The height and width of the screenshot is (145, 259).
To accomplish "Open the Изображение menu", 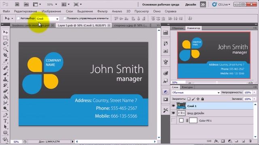I will (x=51, y=11).
